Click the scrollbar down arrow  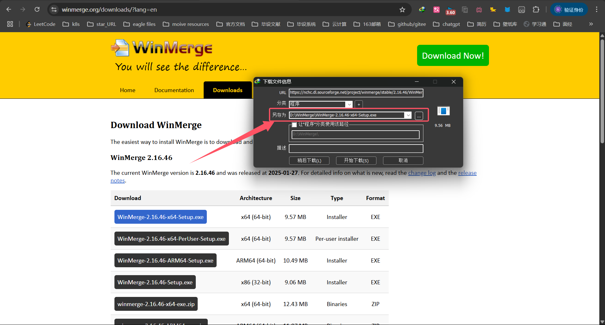coord(602,322)
